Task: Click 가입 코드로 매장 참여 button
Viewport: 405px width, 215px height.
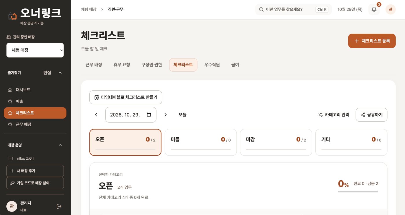Action: tap(35, 183)
